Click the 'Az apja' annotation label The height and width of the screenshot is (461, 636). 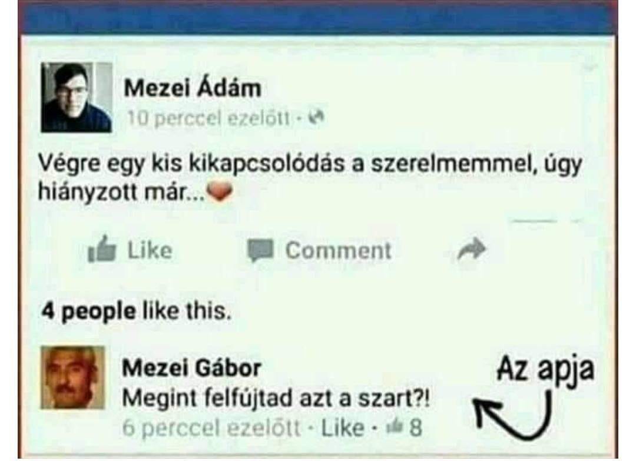click(x=545, y=370)
